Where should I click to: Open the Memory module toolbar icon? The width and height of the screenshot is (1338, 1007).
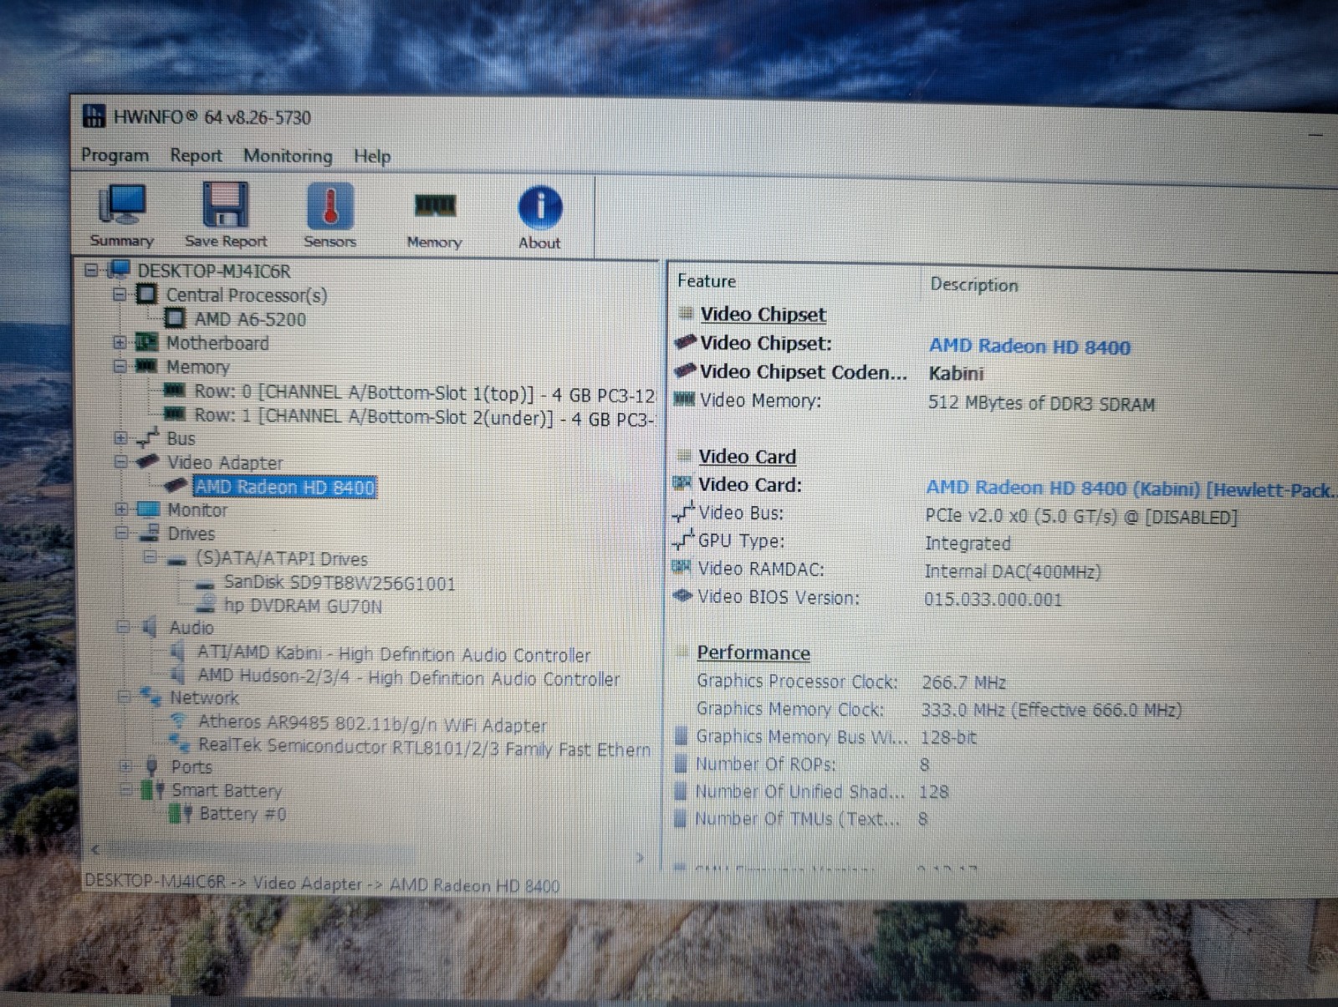click(434, 219)
